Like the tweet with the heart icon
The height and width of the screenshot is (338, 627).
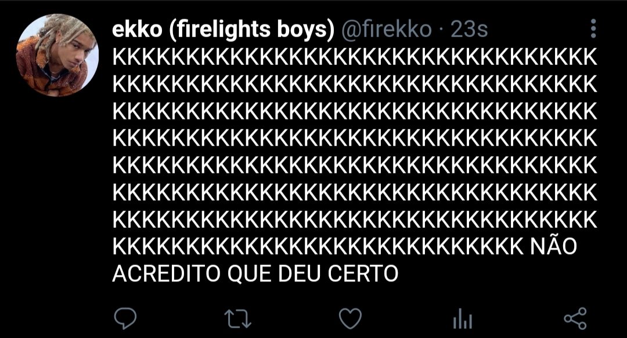350,318
